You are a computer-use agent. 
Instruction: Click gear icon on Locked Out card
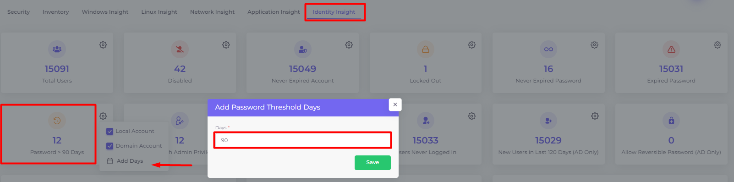click(471, 44)
